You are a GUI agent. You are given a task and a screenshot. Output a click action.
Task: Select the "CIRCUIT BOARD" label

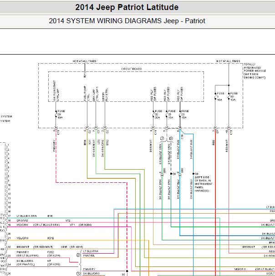pos(132,69)
